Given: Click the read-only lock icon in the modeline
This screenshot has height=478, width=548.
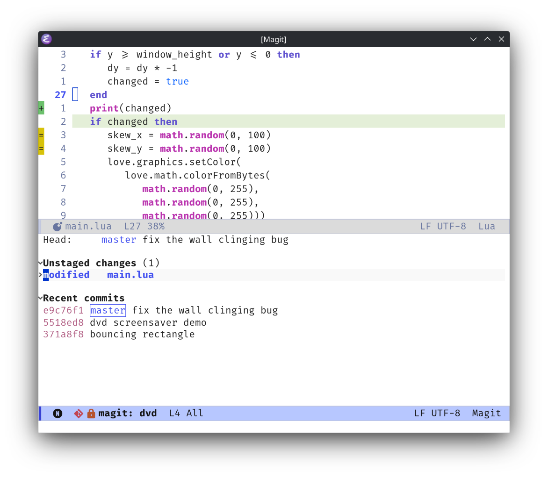Looking at the screenshot, I should pos(91,414).
